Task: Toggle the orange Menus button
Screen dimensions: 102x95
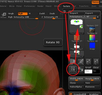Action: [x=96, y=2]
